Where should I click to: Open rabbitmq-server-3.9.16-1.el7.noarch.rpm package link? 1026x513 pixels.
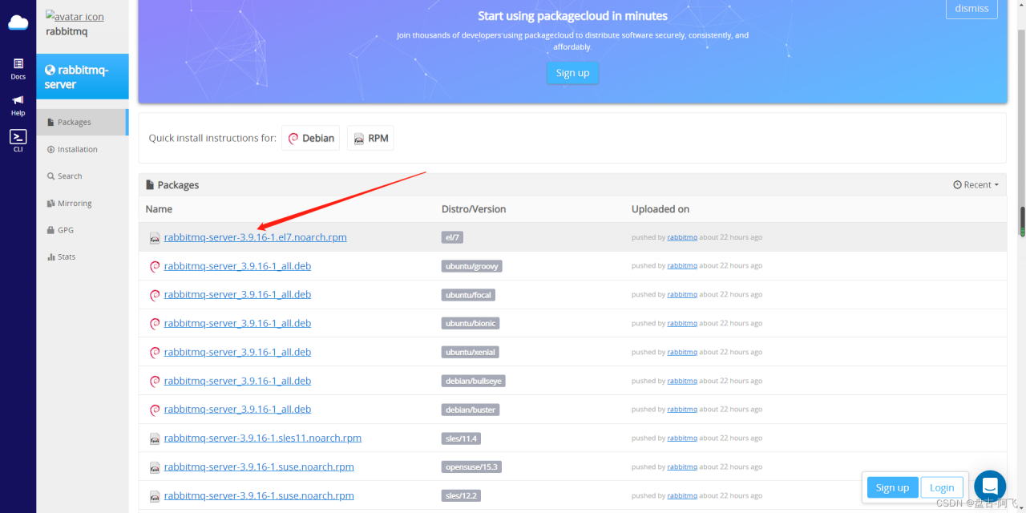256,237
